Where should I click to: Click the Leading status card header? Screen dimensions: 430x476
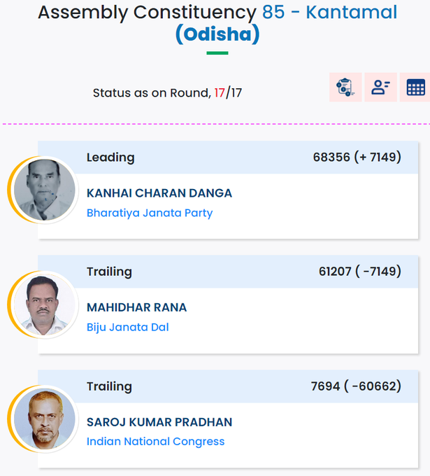tap(228, 157)
